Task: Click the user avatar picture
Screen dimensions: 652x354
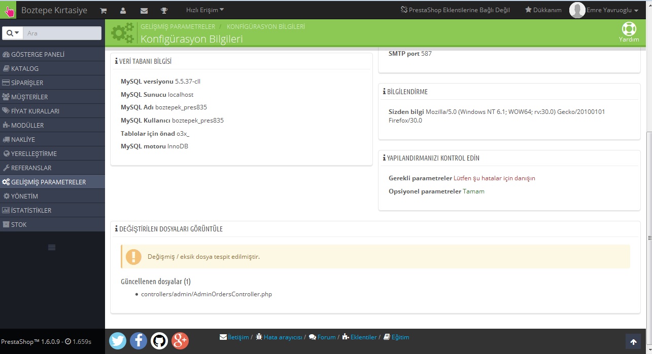Action: 577,10
